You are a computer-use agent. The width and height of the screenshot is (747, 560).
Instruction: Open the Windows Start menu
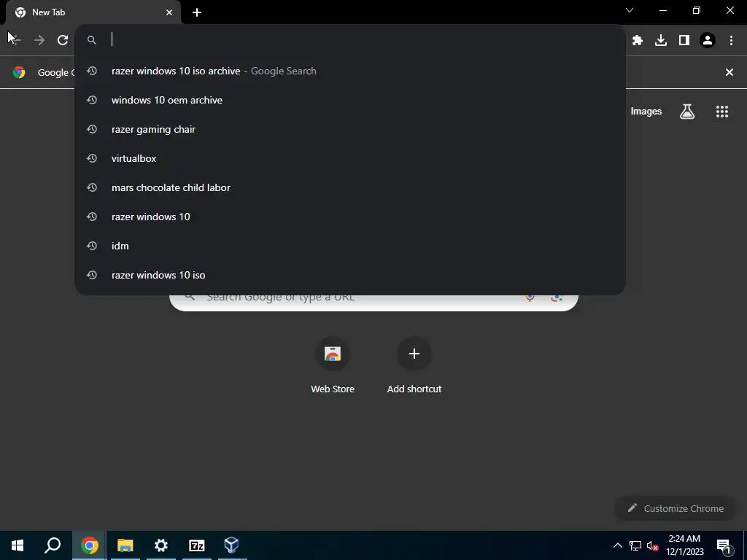point(18,545)
